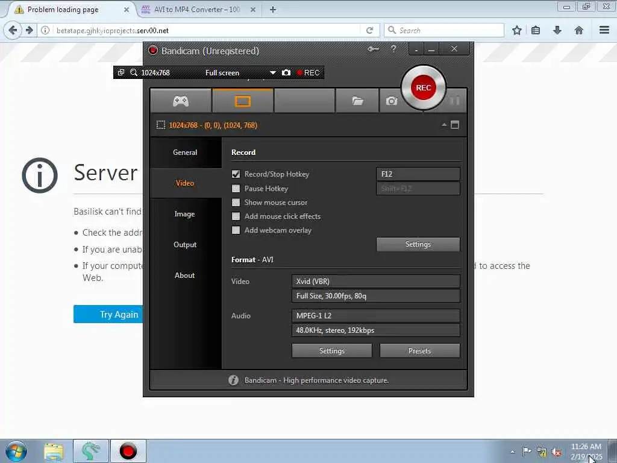Click the camera screenshot icon in Bandicam tabs
This screenshot has width=617, height=463.
(x=391, y=101)
